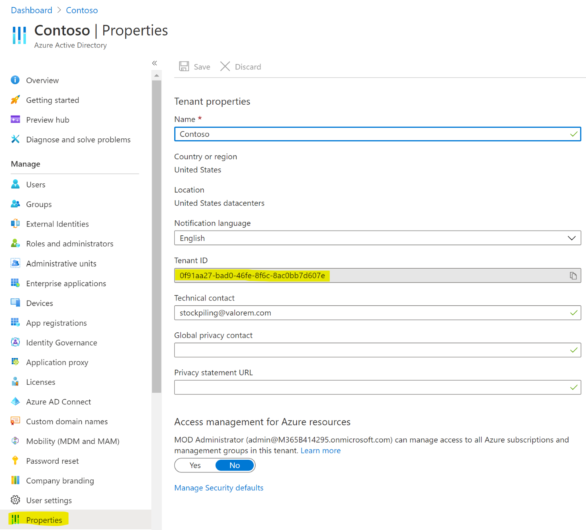
Task: Click the Administrative units icon
Action: pos(15,263)
